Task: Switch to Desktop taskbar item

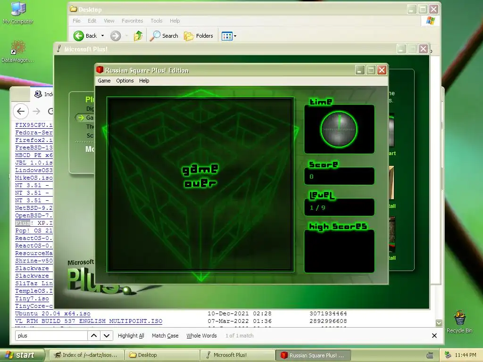Action: coord(162,355)
